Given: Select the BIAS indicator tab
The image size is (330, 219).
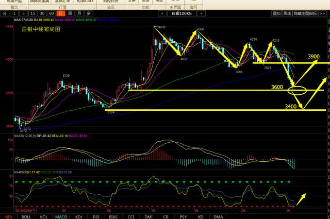Looking at the screenshot, I should click(x=113, y=217).
